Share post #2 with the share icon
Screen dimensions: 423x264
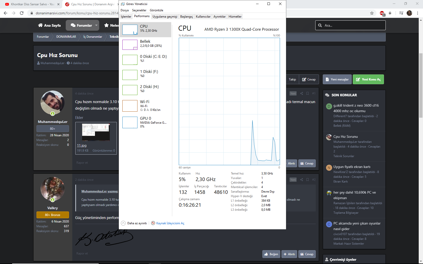[301, 180]
